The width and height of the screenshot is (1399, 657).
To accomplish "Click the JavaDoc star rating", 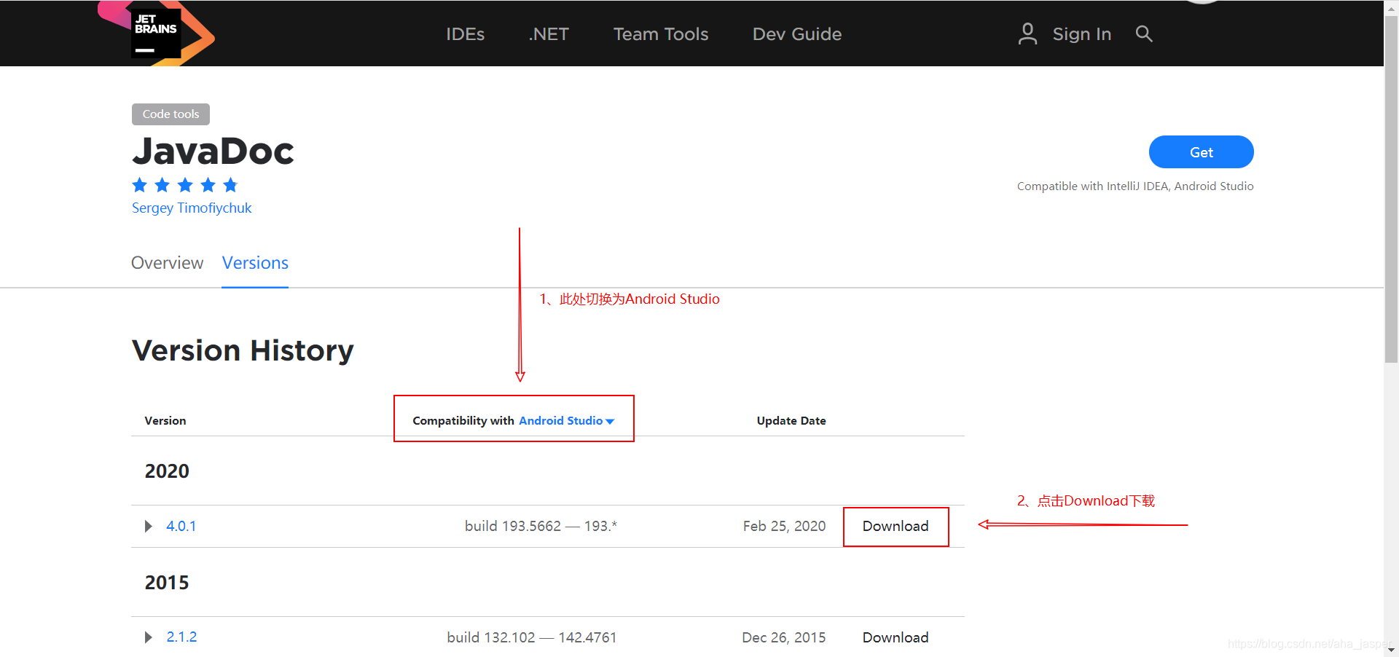I will (185, 185).
